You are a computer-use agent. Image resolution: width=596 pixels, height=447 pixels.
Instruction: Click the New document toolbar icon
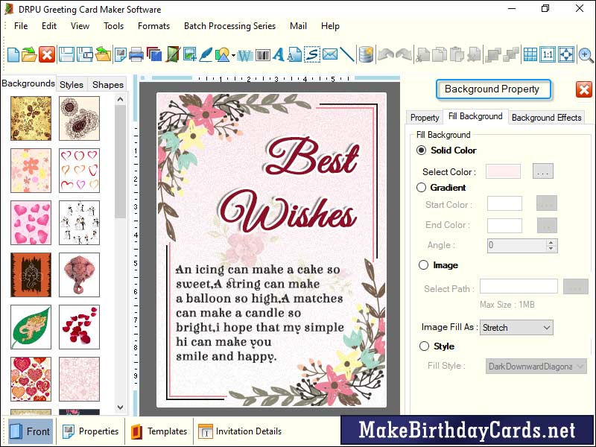point(13,54)
